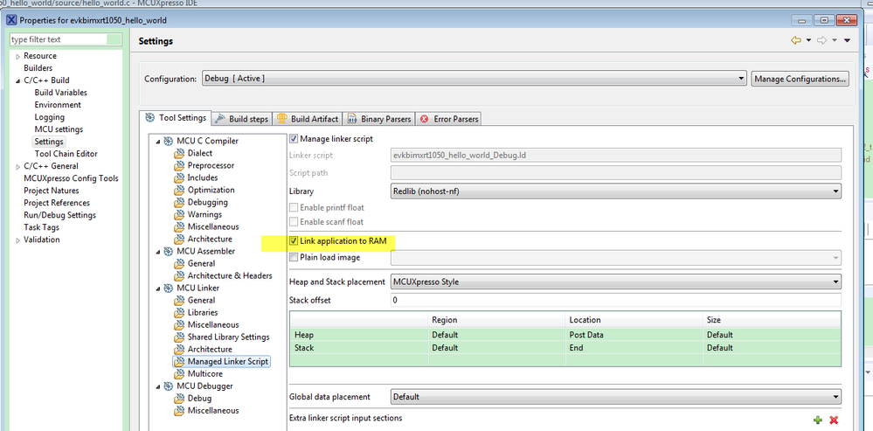Select the Heap row Region cell
Image resolution: width=873 pixels, height=431 pixels.
pyautogui.click(x=497, y=335)
